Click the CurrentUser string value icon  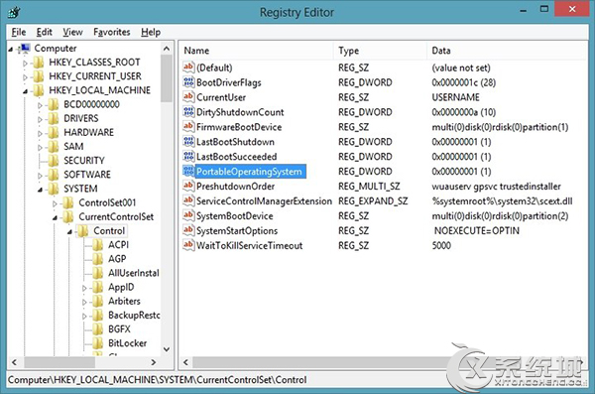pos(188,97)
